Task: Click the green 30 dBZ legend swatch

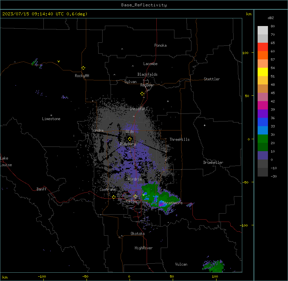Action: (x=263, y=139)
